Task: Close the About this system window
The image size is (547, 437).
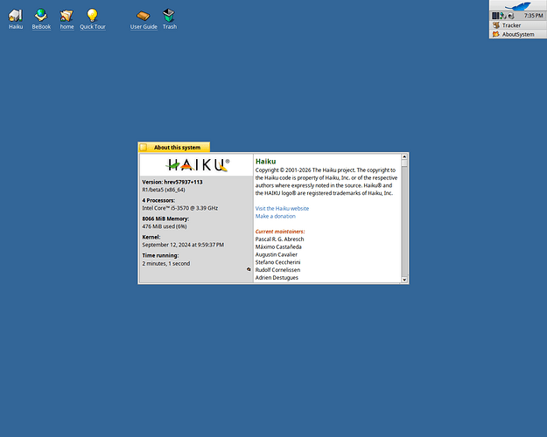Action: pyautogui.click(x=143, y=148)
